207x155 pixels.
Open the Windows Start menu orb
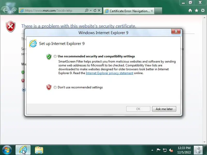(x=7, y=150)
